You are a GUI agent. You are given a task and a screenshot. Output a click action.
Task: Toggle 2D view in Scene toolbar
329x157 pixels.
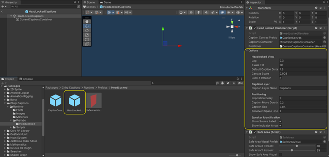[191, 13]
